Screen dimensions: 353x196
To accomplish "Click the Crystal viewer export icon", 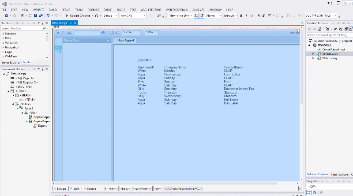I will [x=69, y=32].
